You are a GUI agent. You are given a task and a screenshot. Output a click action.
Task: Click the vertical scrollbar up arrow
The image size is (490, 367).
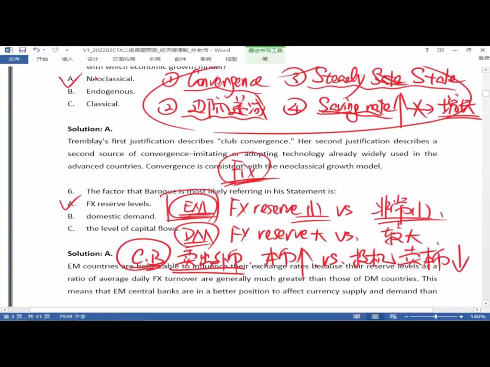tap(486, 70)
